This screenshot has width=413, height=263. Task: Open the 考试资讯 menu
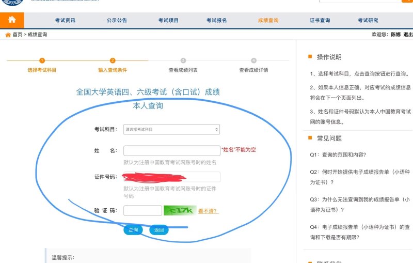(x=65, y=20)
